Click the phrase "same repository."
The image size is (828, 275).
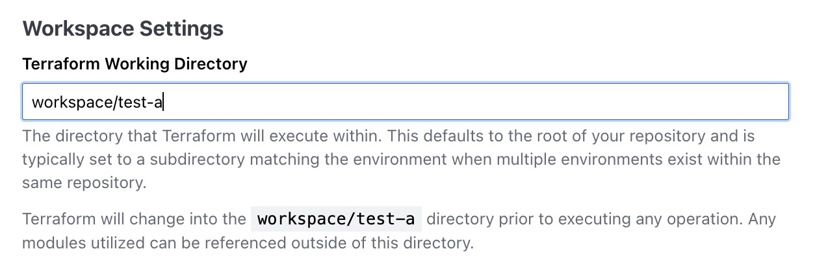pyautogui.click(x=84, y=184)
